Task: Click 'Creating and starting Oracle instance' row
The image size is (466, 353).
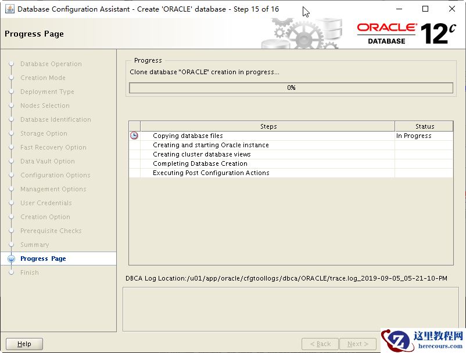Action: point(291,145)
